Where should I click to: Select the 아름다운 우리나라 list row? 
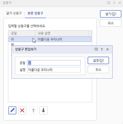(x=50, y=39)
